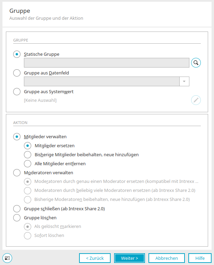Screen dimensions: 214x265
Task: Cancel the dialog with Abbrechen
Action: click(x=166, y=258)
